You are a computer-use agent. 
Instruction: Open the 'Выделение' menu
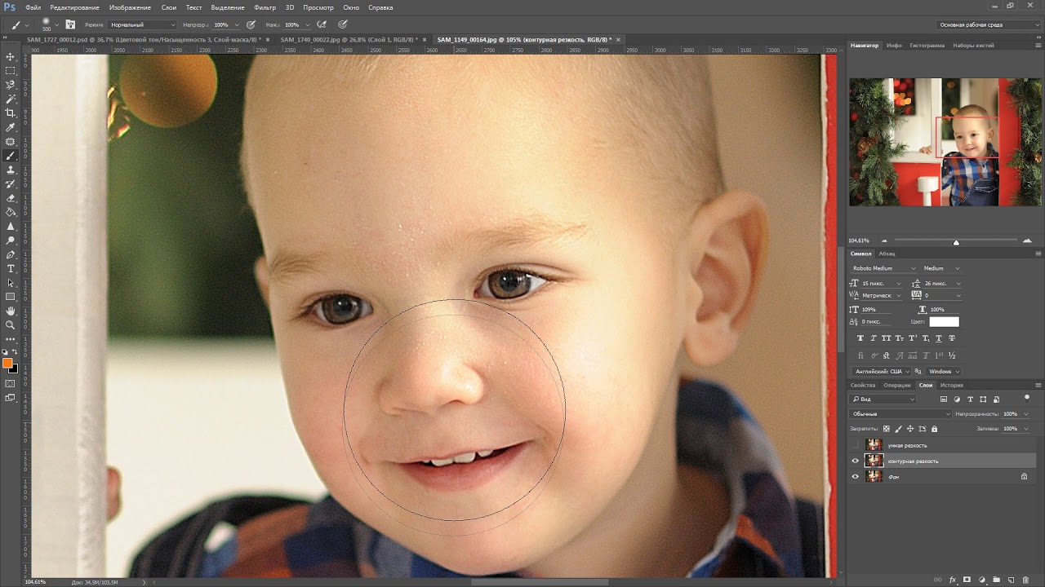tap(228, 7)
